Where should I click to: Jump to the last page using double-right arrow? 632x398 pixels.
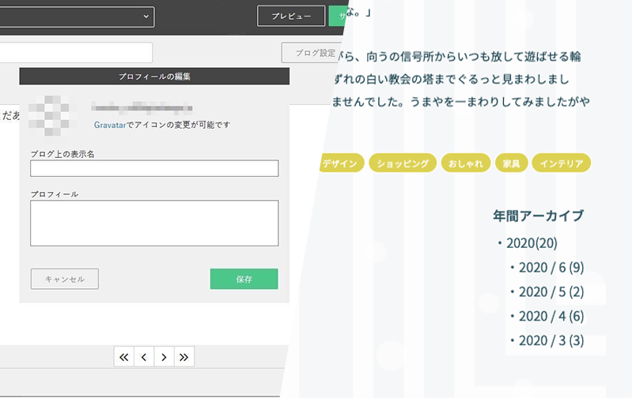tap(184, 357)
